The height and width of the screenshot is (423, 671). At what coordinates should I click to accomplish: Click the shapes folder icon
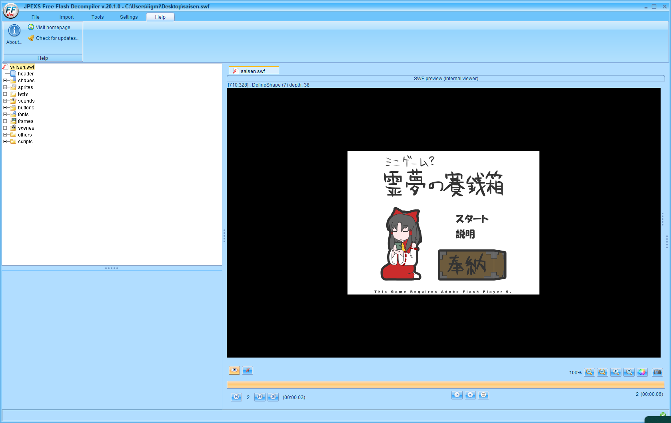(x=13, y=80)
